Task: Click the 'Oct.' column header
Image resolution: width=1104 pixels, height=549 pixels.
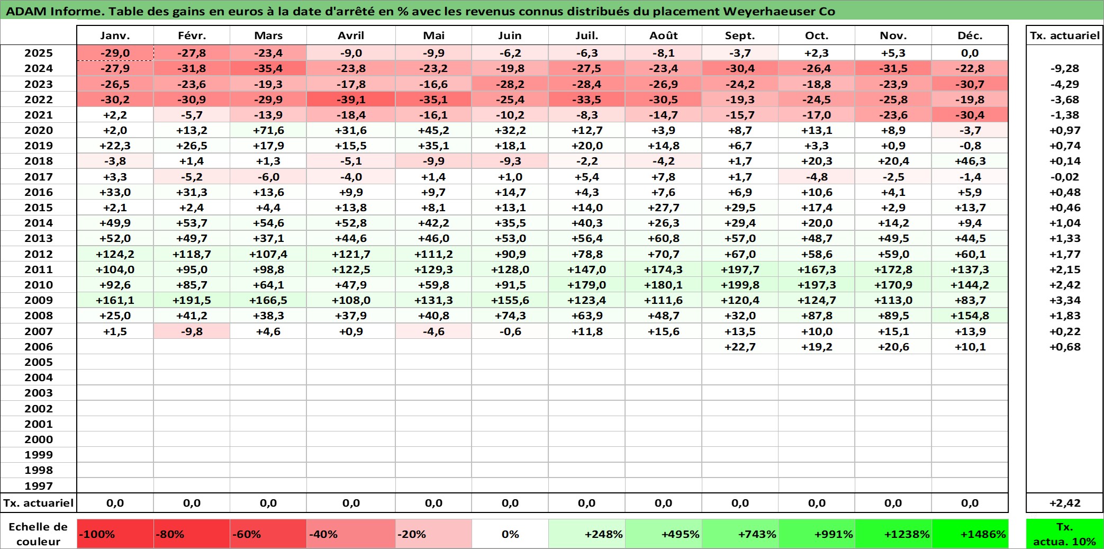Action: point(817,35)
